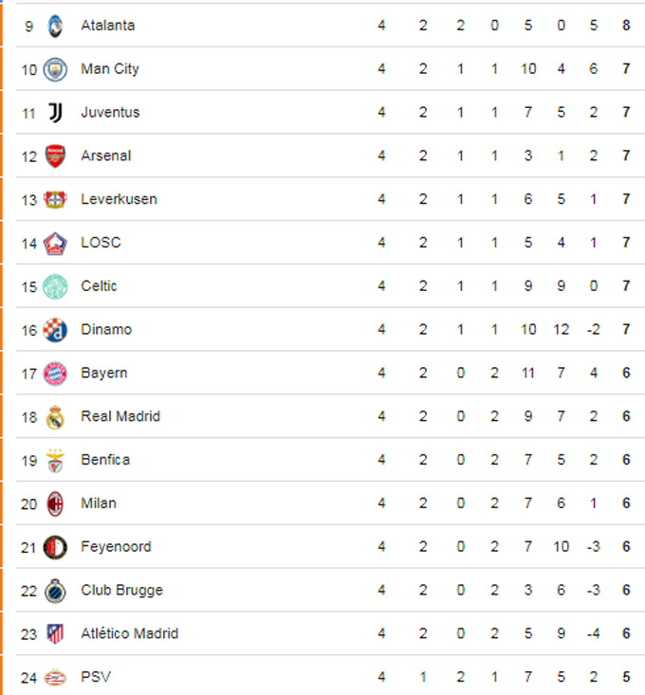Click the Real Madrid crest
The image size is (645, 695).
(x=55, y=417)
